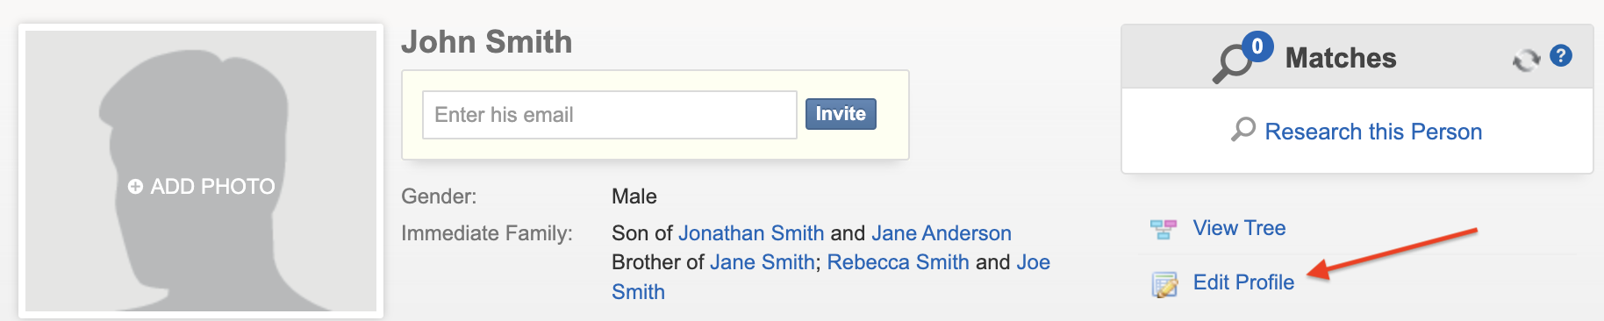
Task: Click the refresh matches icon
Action: pyautogui.click(x=1527, y=60)
